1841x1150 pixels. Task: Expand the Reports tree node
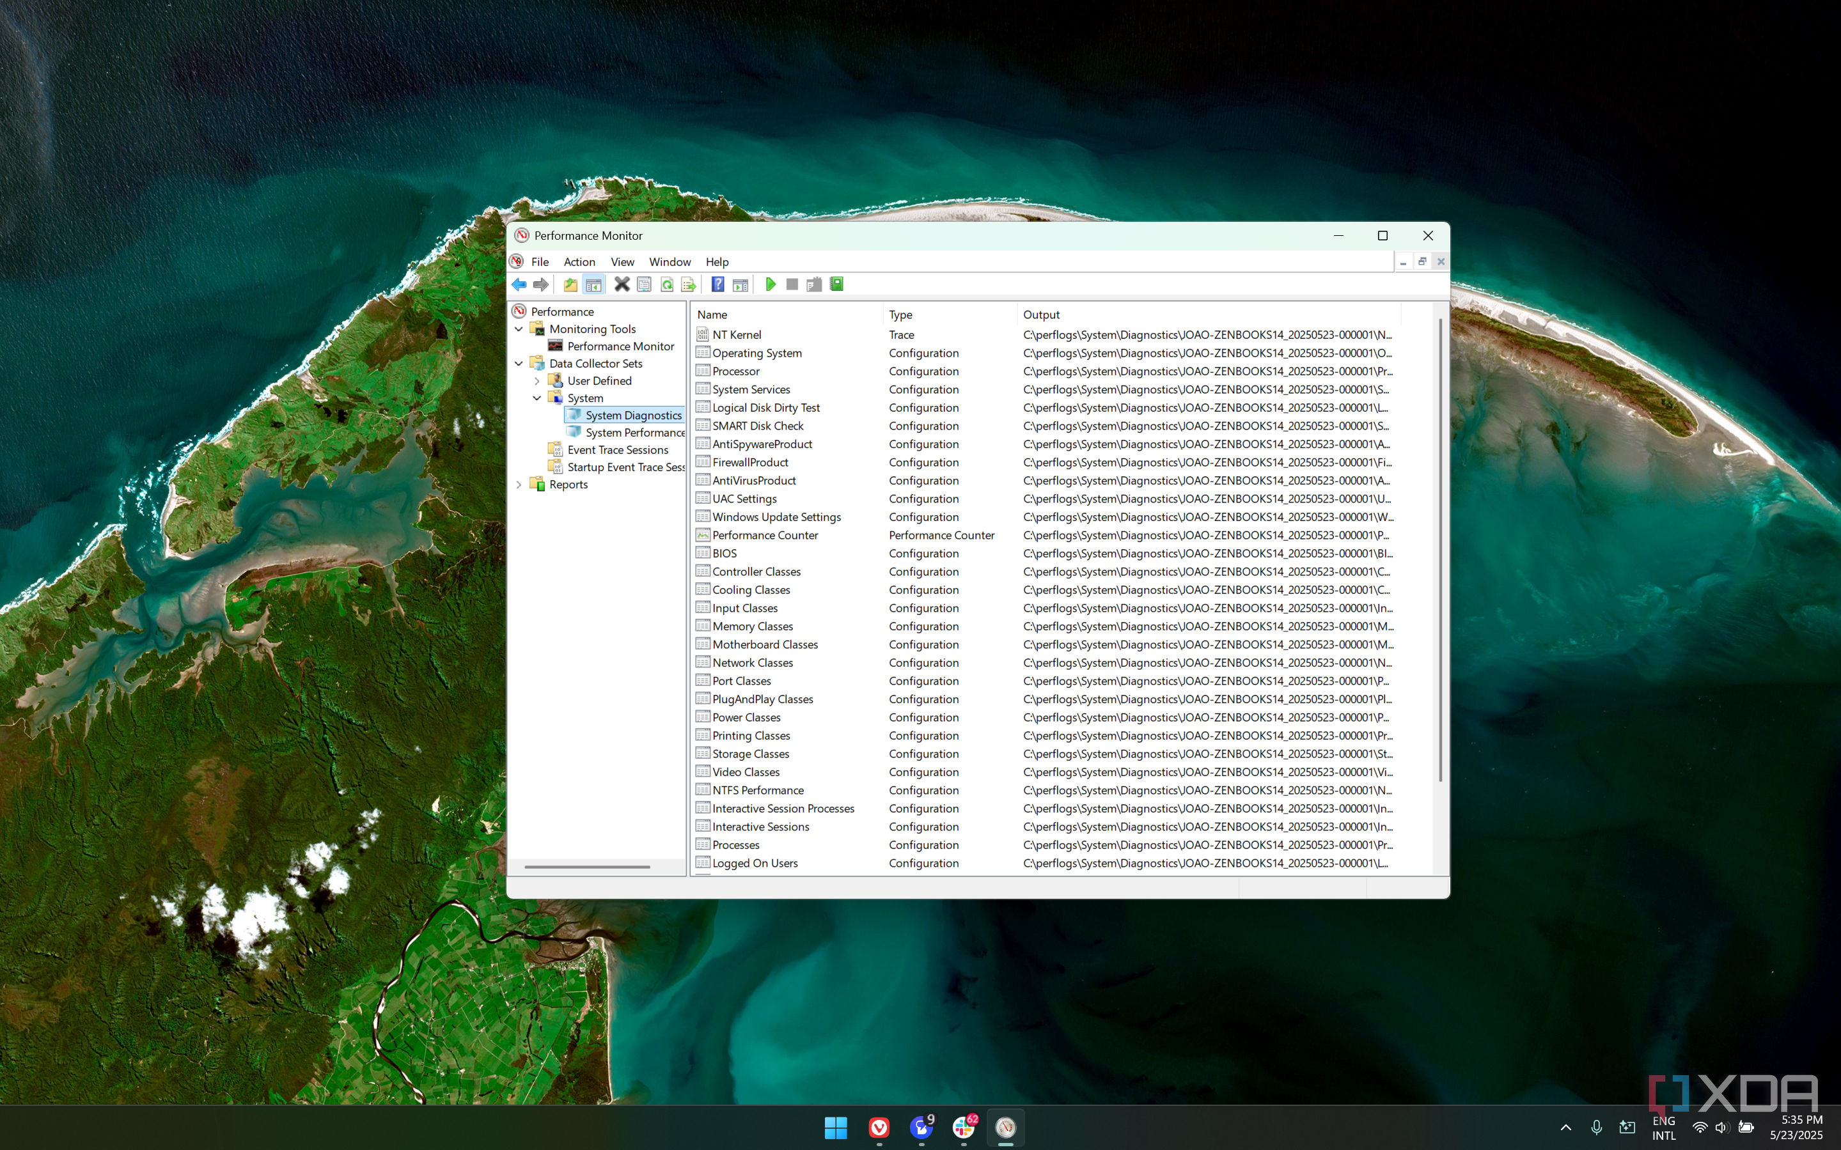[x=519, y=485]
